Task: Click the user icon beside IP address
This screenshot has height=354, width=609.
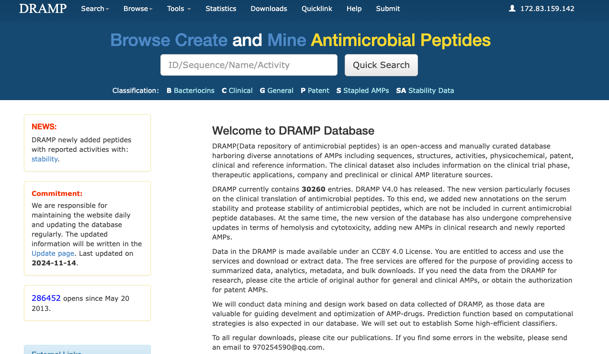Action: [512, 9]
